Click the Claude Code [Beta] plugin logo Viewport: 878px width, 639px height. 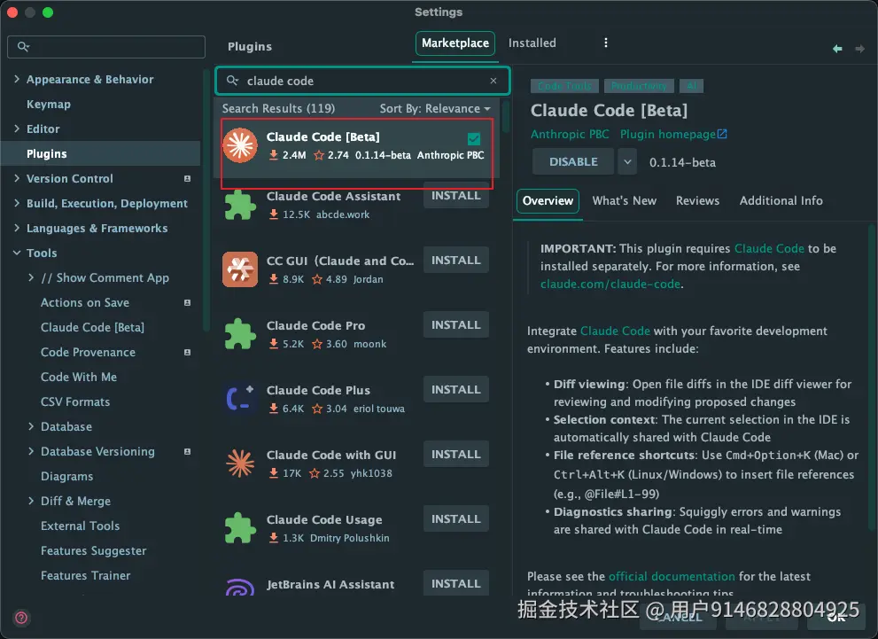pos(240,145)
